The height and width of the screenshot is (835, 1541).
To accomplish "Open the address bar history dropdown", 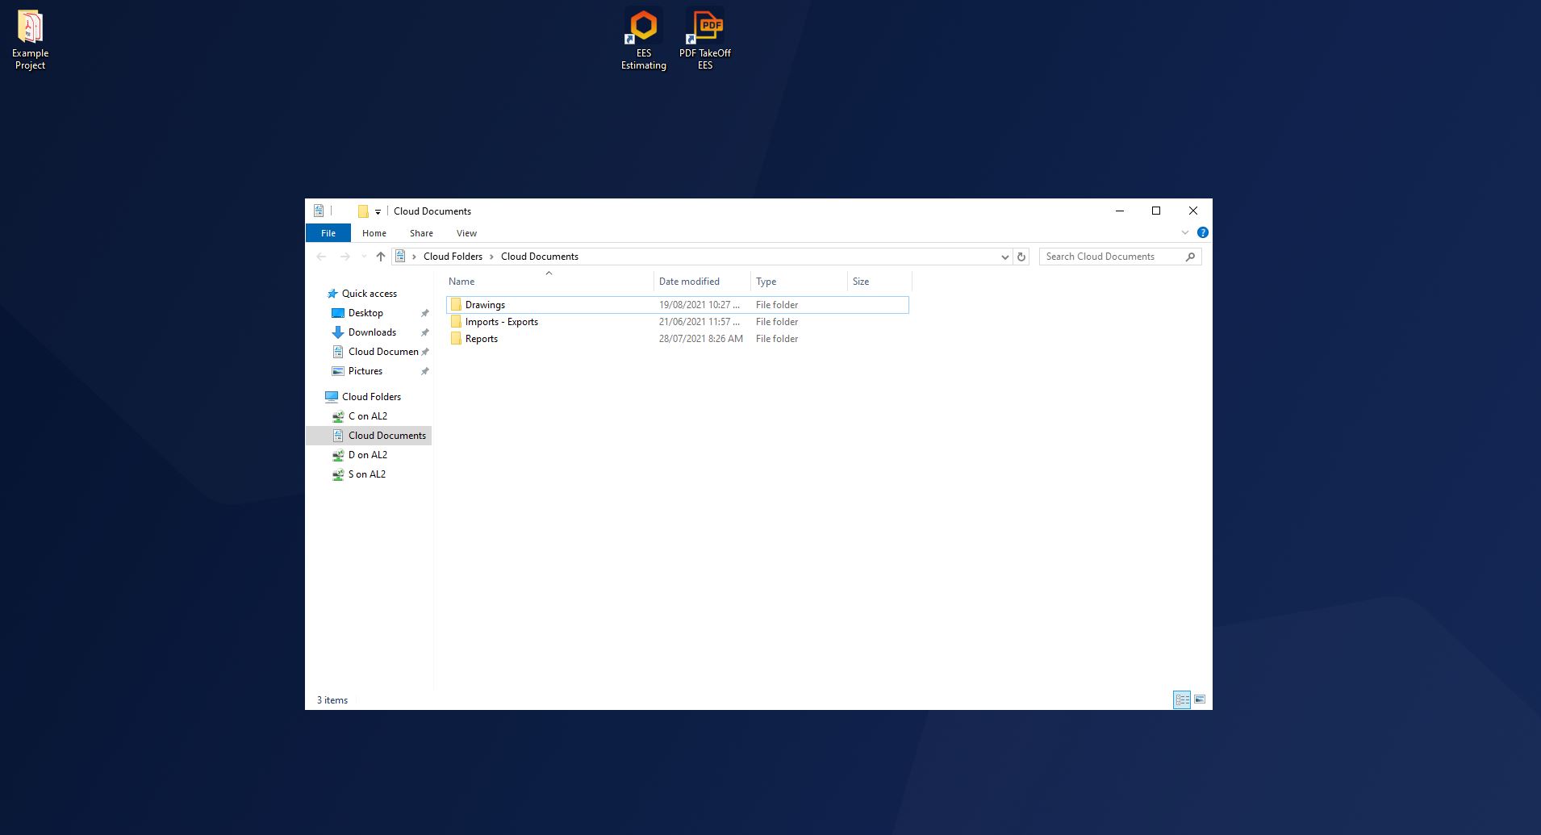I will (x=1004, y=257).
